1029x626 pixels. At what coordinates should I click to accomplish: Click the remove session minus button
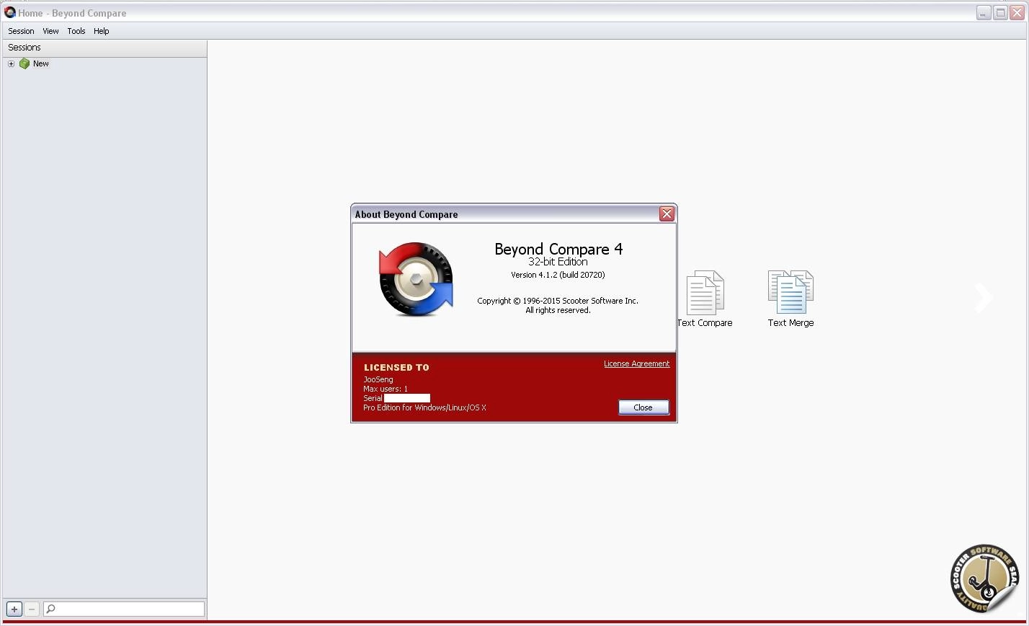31,609
